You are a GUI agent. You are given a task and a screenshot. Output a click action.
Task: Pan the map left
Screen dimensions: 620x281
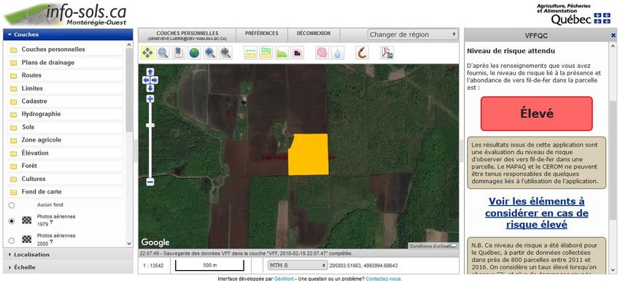pos(146,80)
